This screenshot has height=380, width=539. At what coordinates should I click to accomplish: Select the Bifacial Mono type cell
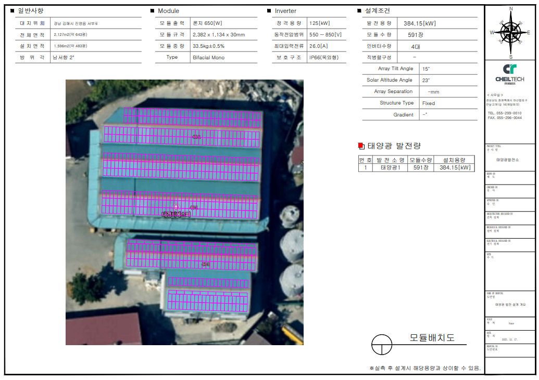point(209,58)
